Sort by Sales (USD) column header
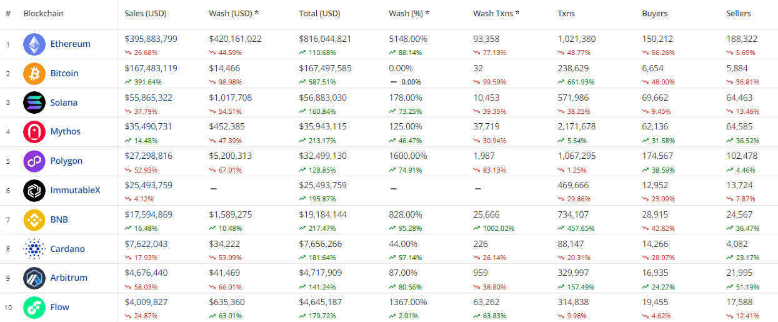The width and height of the screenshot is (778, 322). coord(146,13)
